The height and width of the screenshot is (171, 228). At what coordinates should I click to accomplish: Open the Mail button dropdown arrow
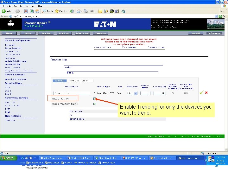pos(82,11)
